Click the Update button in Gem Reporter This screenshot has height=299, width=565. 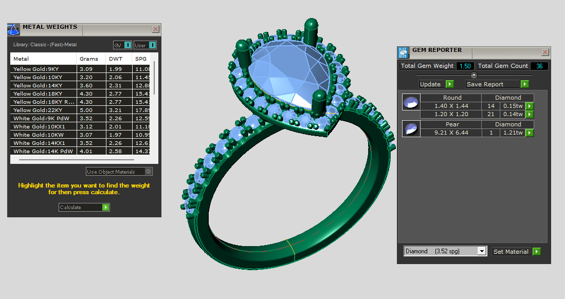(x=430, y=84)
